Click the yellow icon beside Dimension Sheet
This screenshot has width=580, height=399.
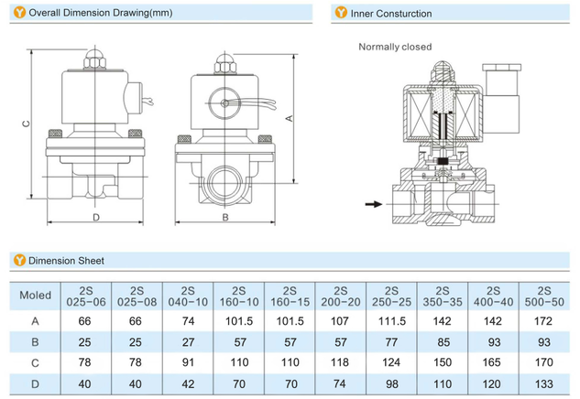[19, 260]
